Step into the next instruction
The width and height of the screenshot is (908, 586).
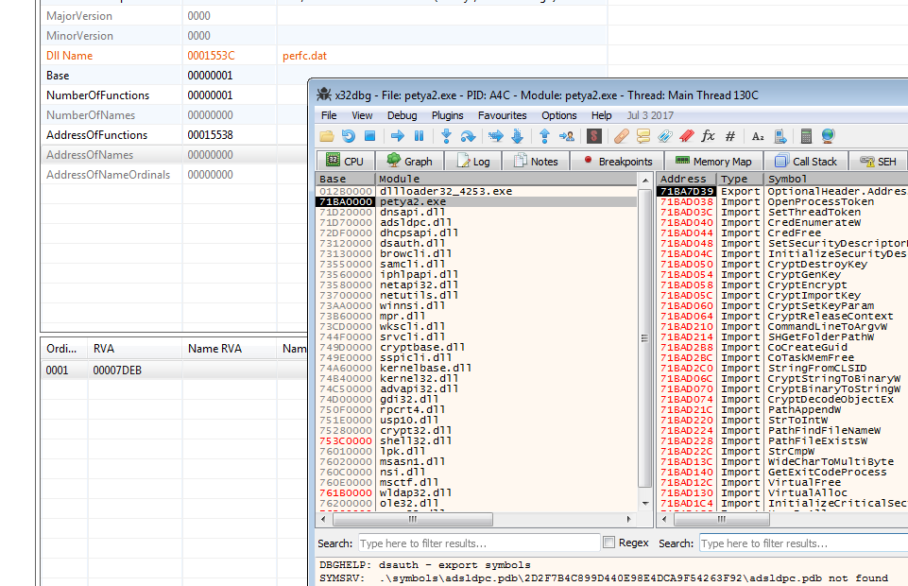click(446, 136)
